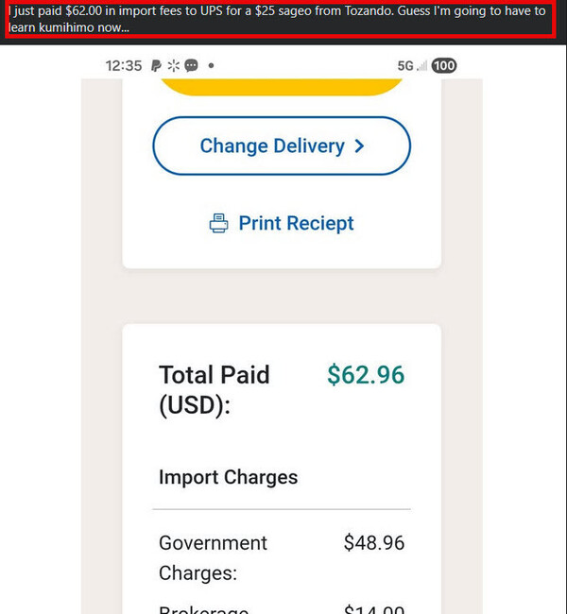The width and height of the screenshot is (567, 614).
Task: Tap the 12:35 status bar clock
Action: tap(124, 66)
